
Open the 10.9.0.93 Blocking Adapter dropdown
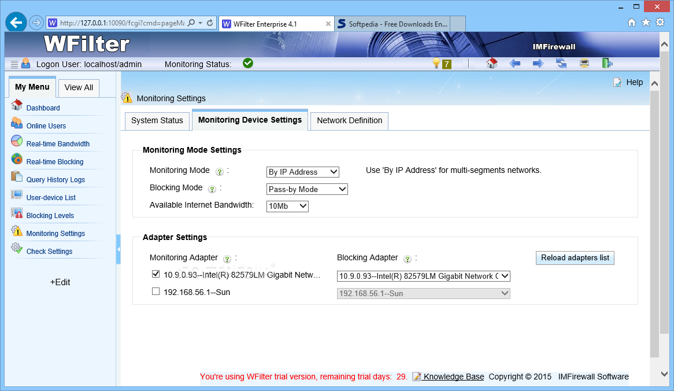[423, 276]
